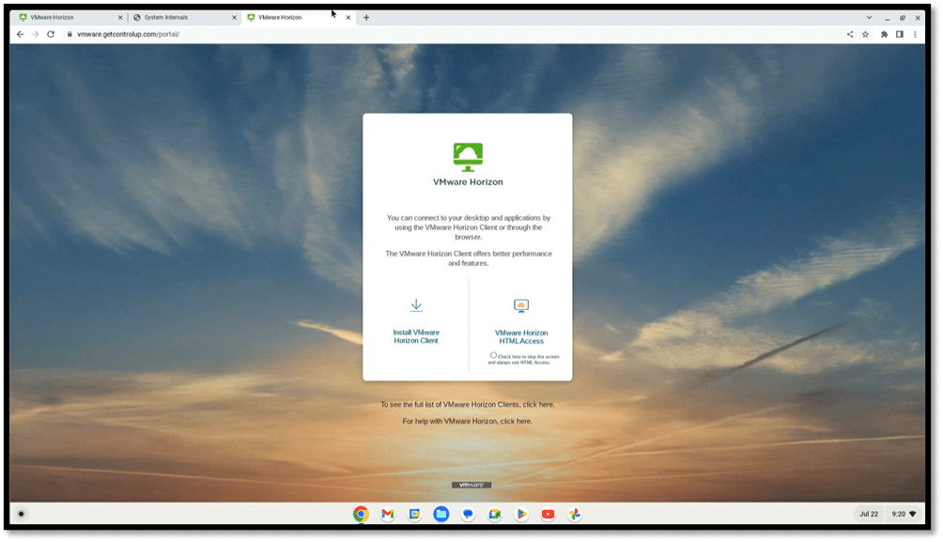Launch Gmail from the shelf
The width and height of the screenshot is (943, 542).
pyautogui.click(x=388, y=515)
